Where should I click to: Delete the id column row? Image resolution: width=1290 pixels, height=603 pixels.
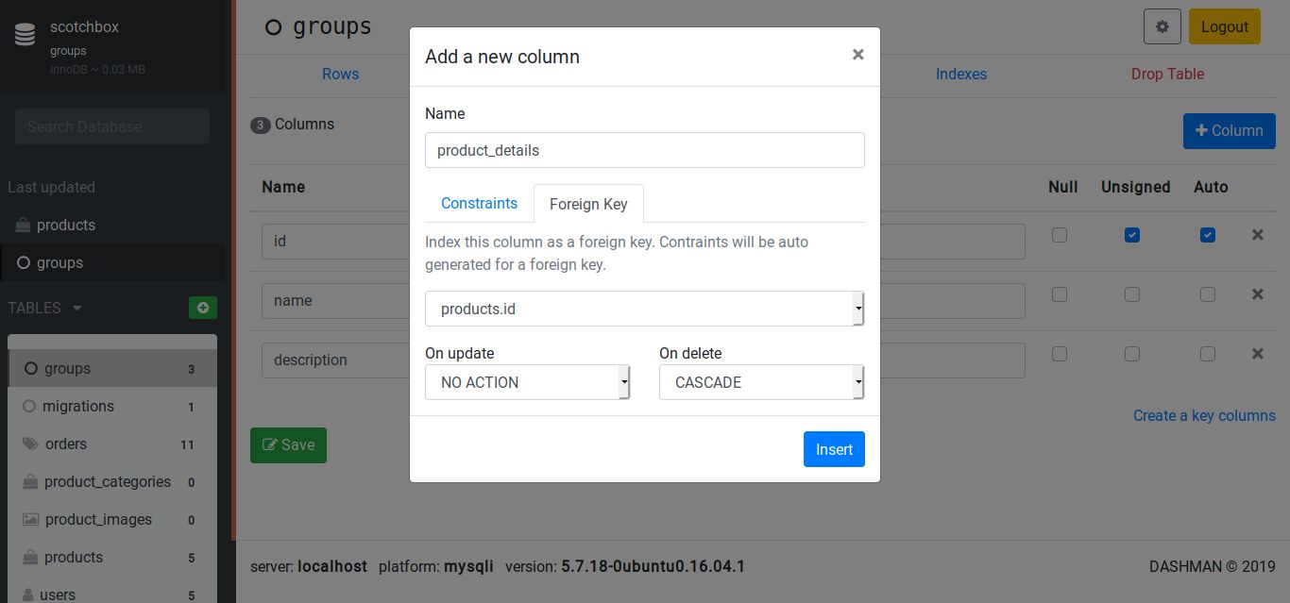point(1257,235)
